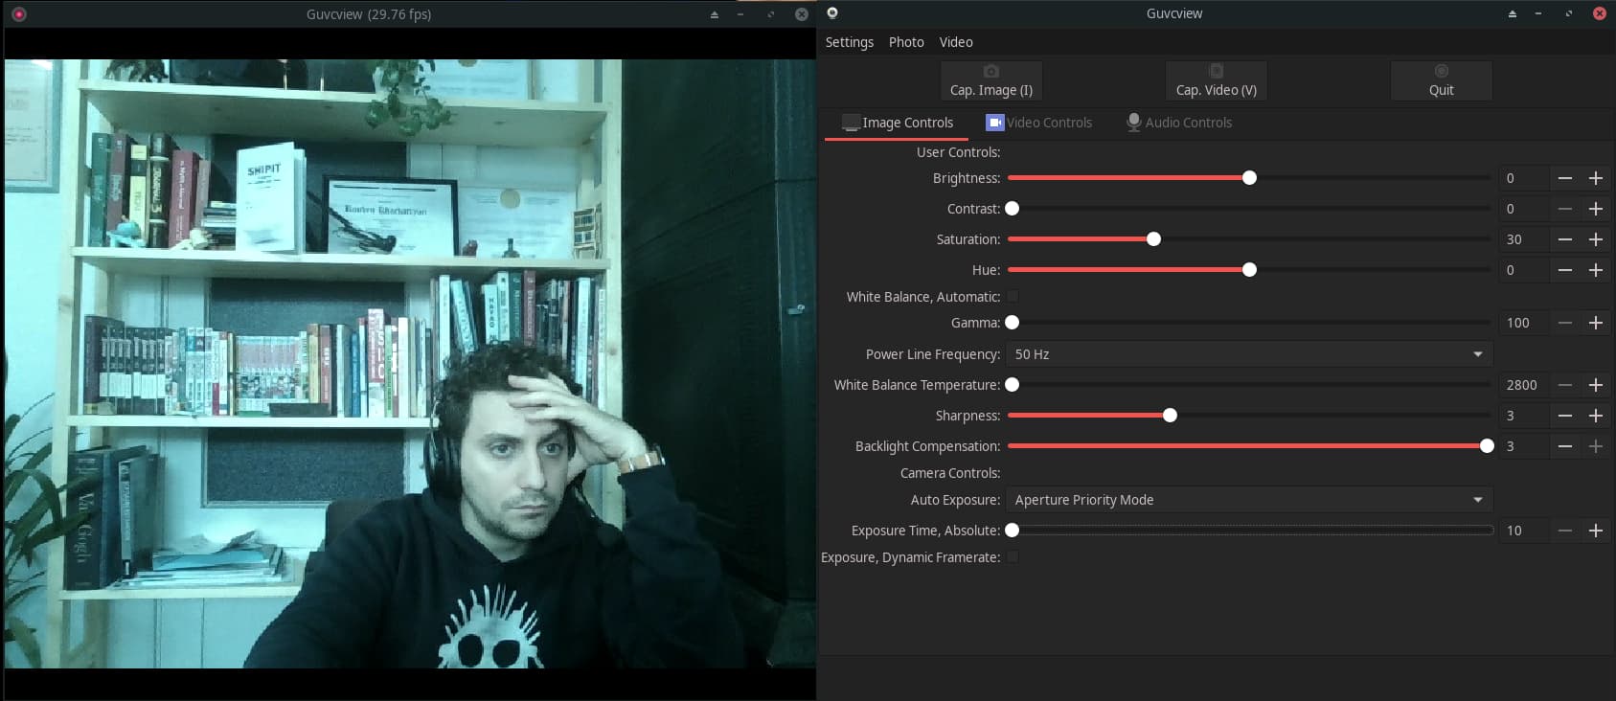Click the Exposure Time, Absolute minus button
The height and width of the screenshot is (701, 1616).
[x=1565, y=531]
